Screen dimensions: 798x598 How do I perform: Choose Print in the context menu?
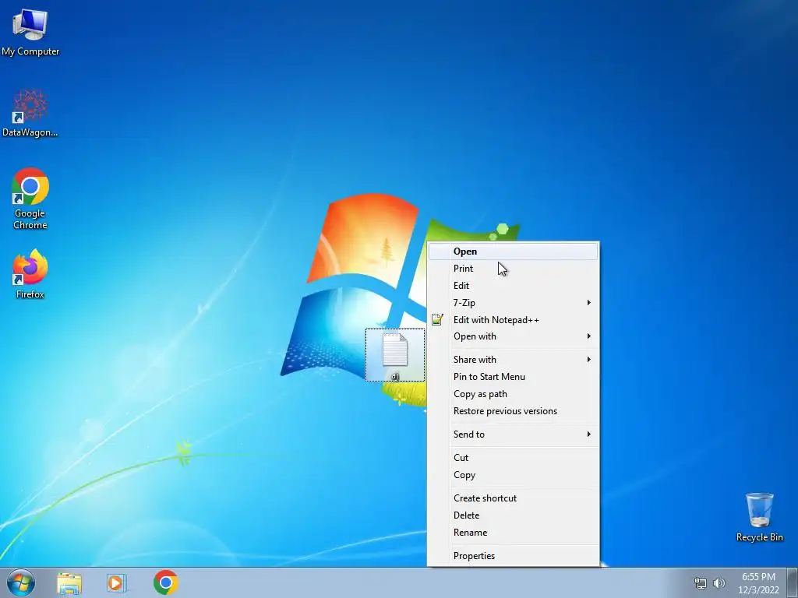(513, 269)
